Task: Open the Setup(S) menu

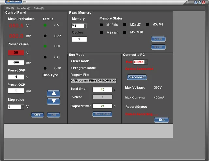Action: [x=39, y=8]
